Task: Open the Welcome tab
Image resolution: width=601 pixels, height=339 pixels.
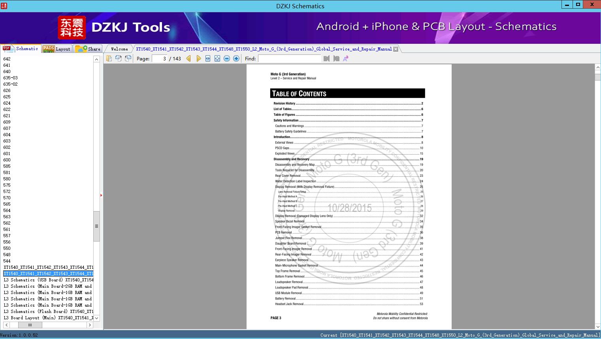Action: (x=119, y=49)
